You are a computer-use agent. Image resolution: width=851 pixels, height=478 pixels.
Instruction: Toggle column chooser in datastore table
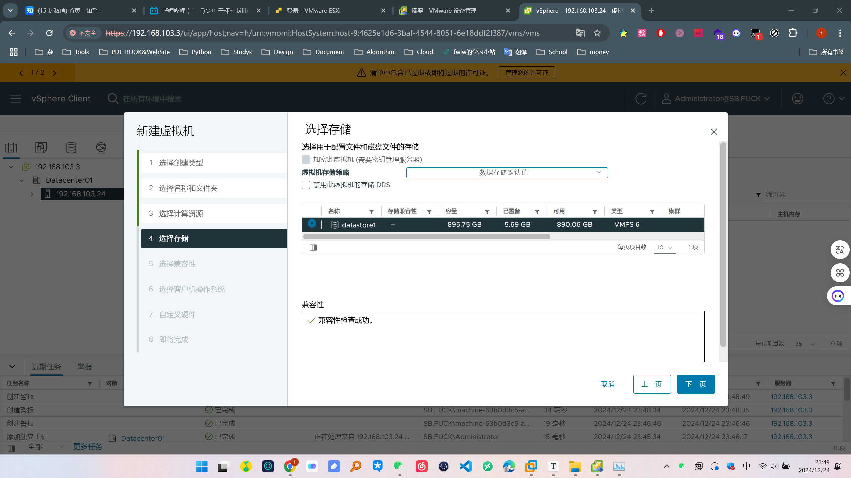coord(313,247)
